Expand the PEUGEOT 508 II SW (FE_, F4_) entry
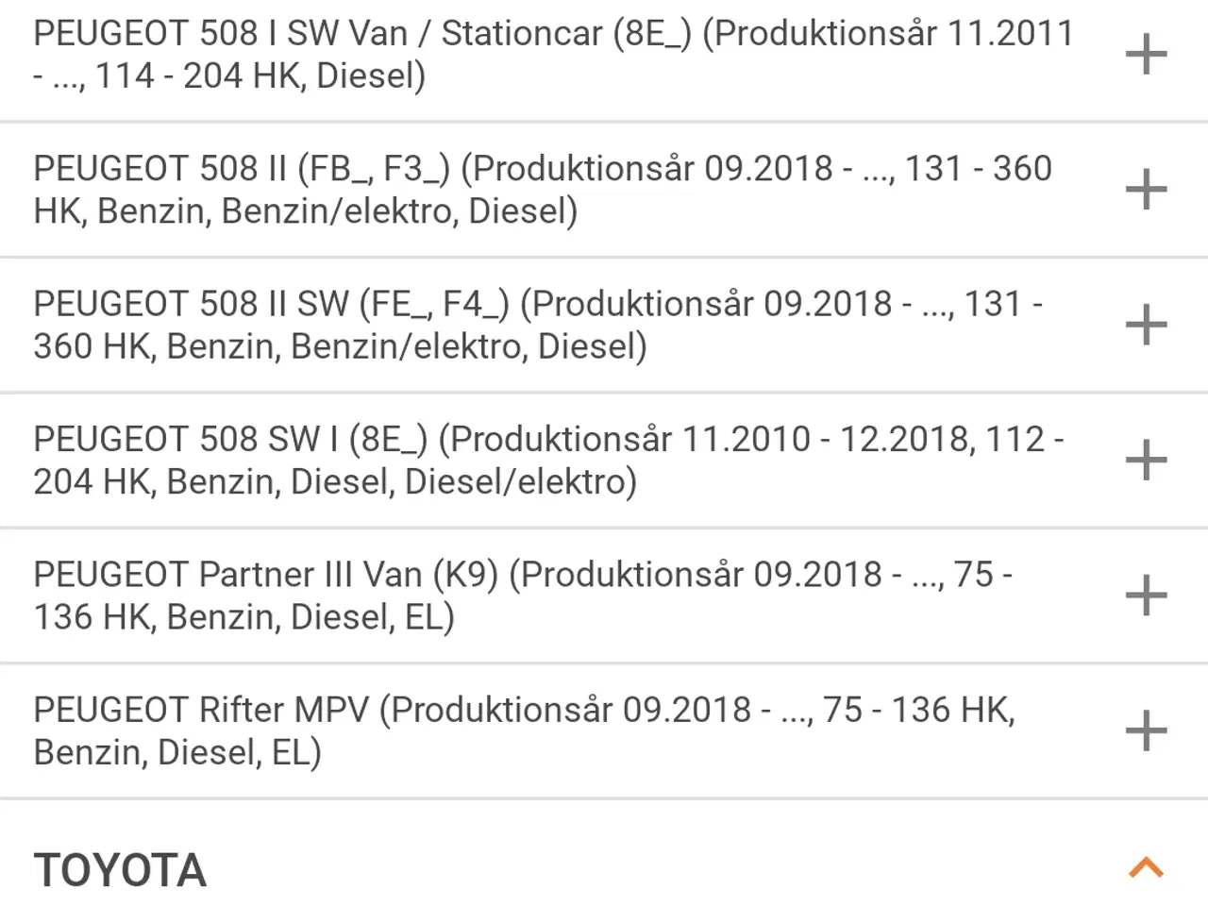This screenshot has height=906, width=1208. (1146, 324)
